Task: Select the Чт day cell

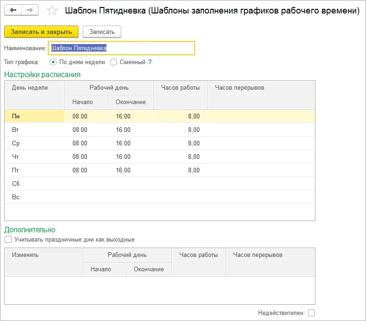Action: point(34,157)
